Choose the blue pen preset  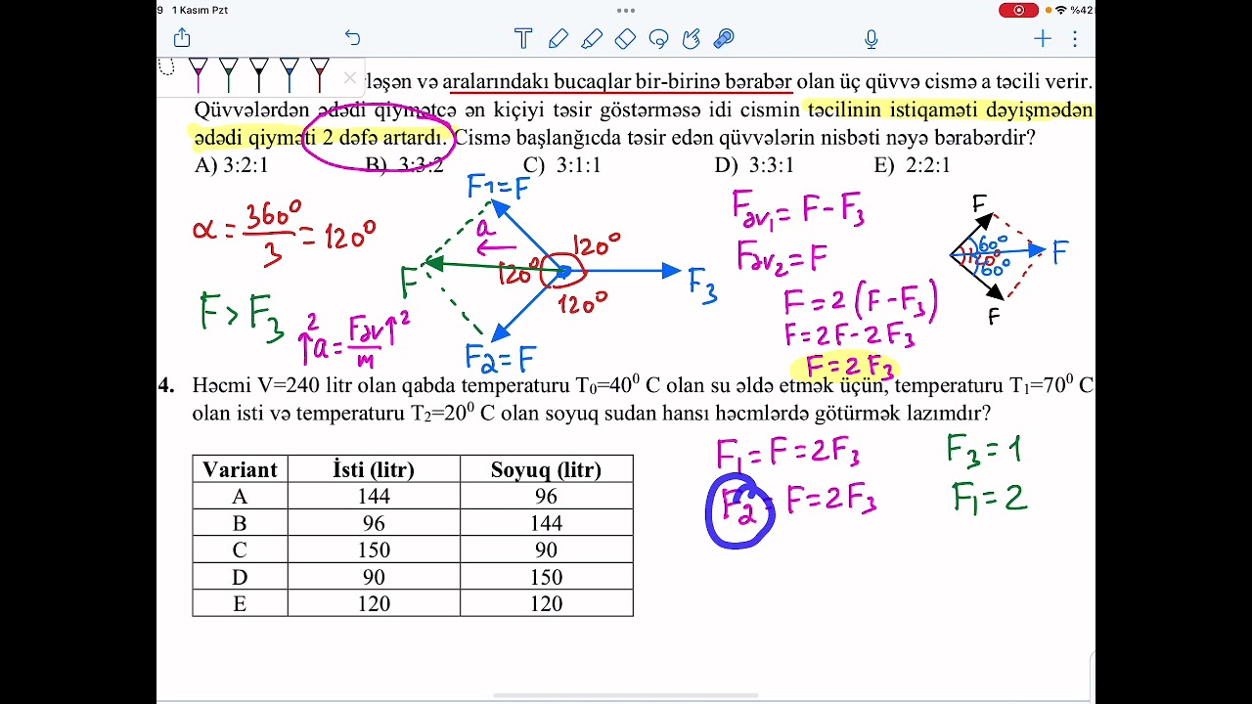click(290, 74)
